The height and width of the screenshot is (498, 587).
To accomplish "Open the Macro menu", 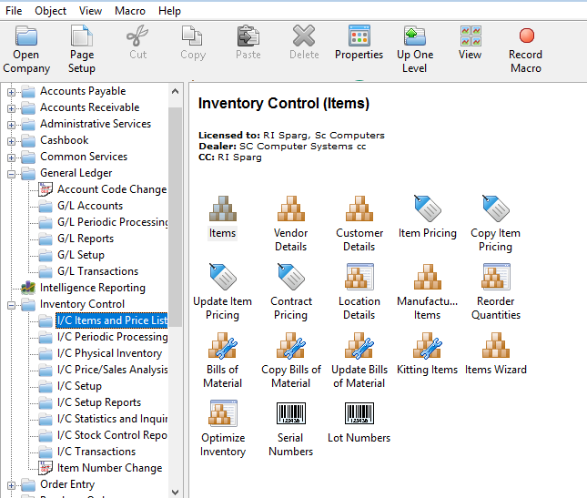I will [129, 11].
